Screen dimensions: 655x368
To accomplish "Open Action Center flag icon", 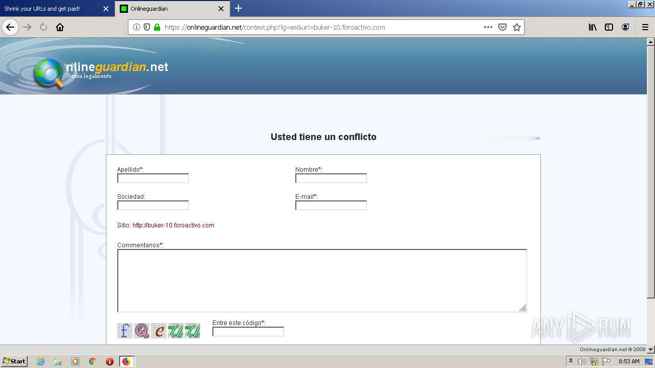I will tap(606, 361).
